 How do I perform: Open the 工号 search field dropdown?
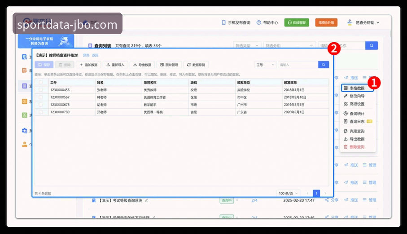click(266, 65)
